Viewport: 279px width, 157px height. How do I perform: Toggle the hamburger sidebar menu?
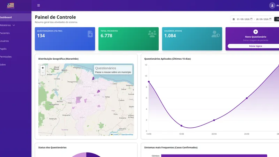point(38,5)
